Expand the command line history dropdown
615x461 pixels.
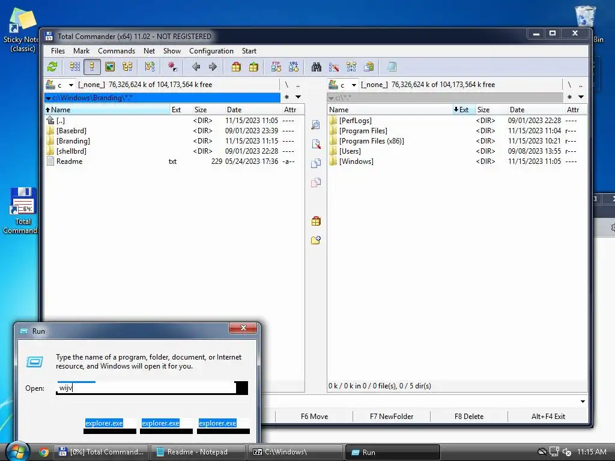583,402
